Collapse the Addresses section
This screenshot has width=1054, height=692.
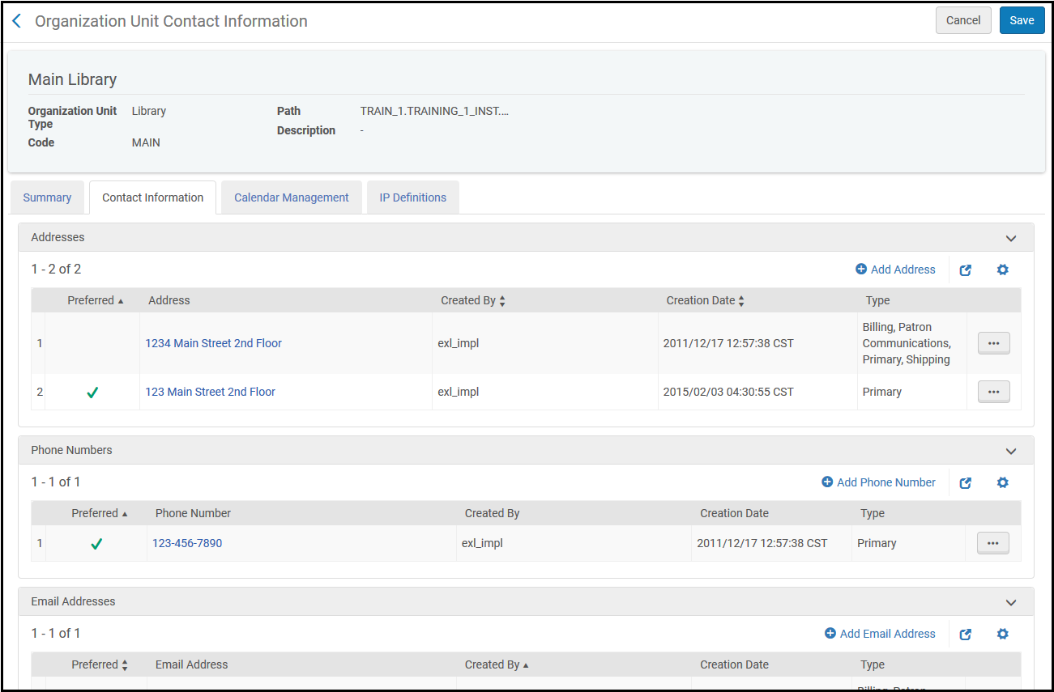(x=1010, y=238)
